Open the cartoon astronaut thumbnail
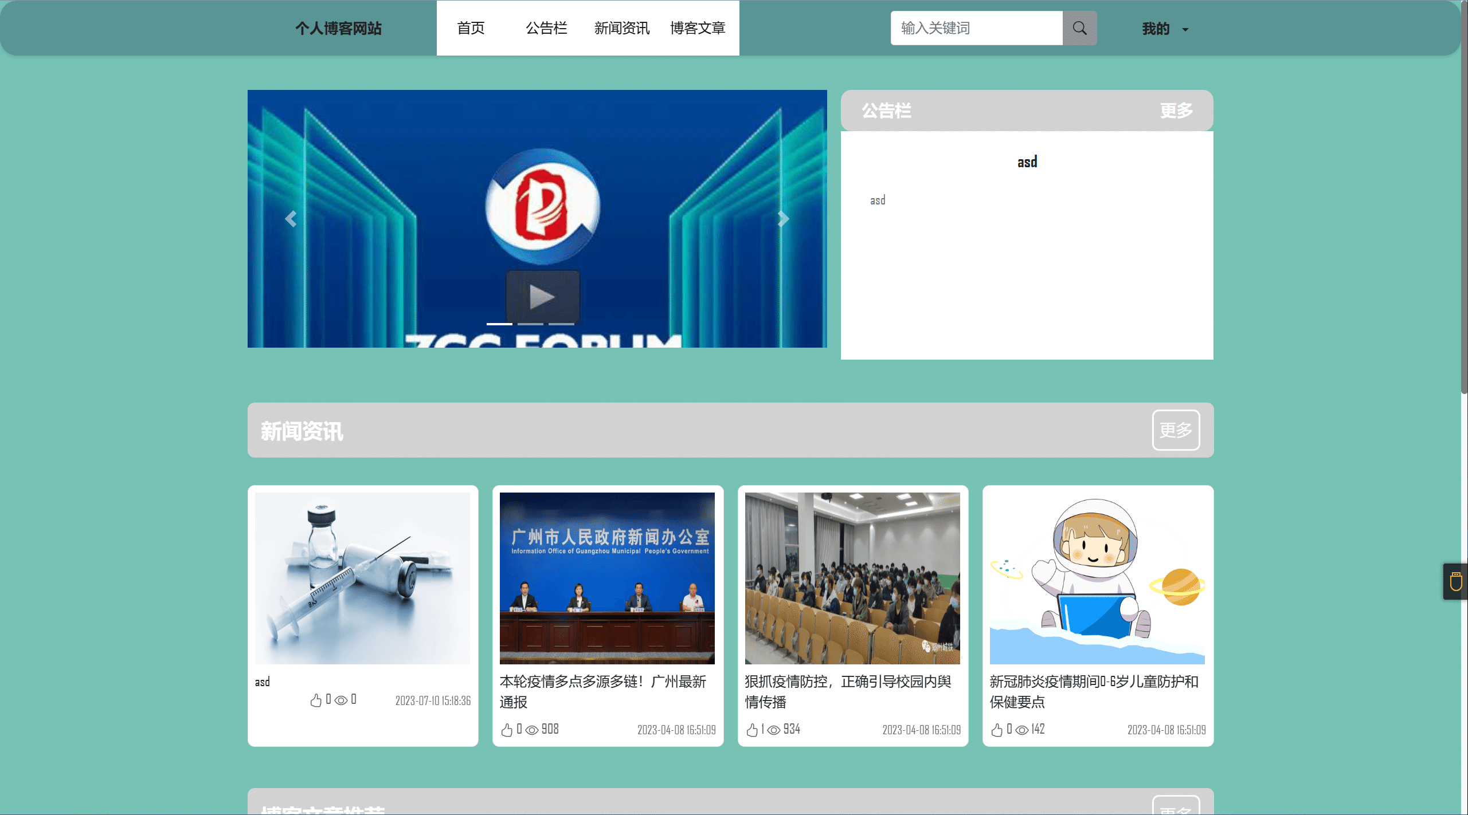The width and height of the screenshot is (1468, 815). pyautogui.click(x=1097, y=578)
